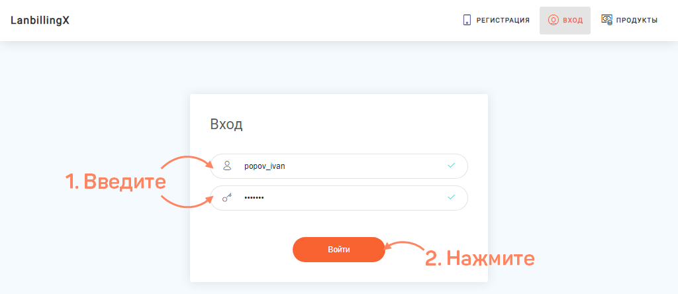
Task: Focus the password field with masked dots
Action: (339, 198)
